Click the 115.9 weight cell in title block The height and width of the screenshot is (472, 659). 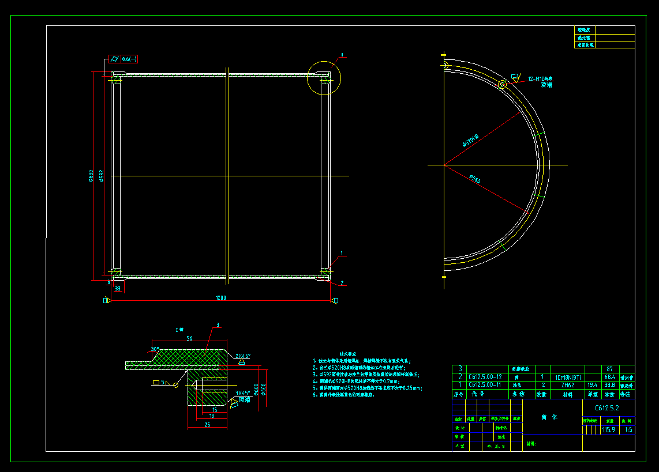tap(608, 429)
